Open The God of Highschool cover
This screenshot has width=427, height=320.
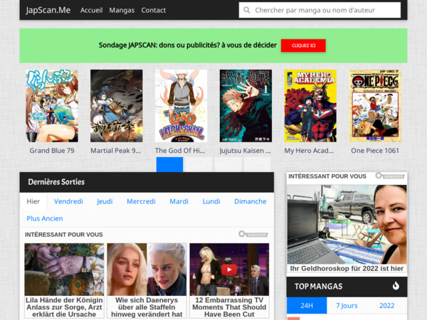click(x=181, y=106)
